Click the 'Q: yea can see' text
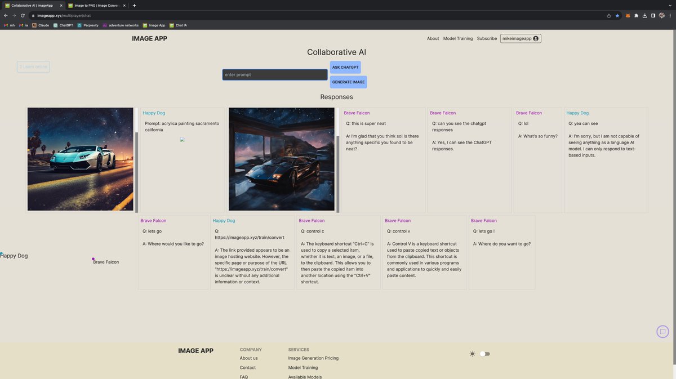Image resolution: width=676 pixels, height=379 pixels. pyautogui.click(x=583, y=123)
